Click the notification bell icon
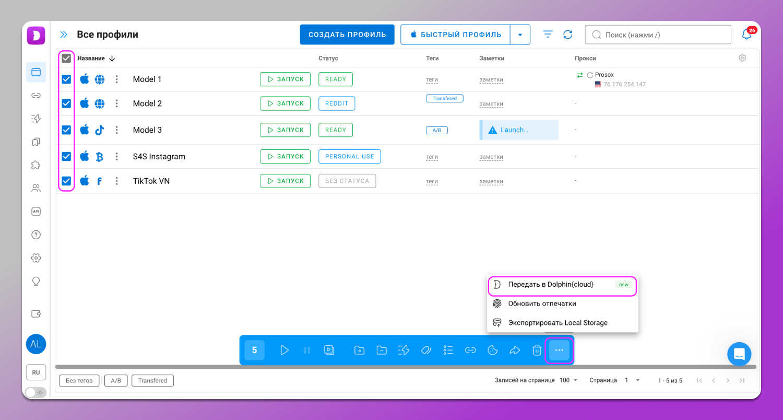 747,34
